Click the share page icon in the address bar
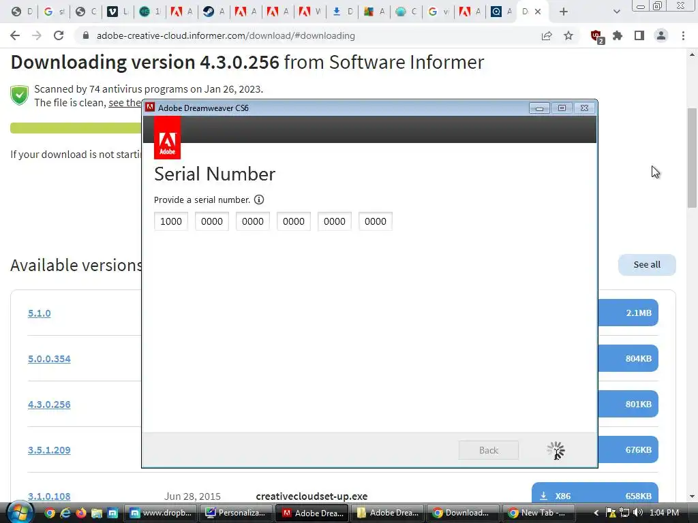The width and height of the screenshot is (698, 523). [547, 35]
